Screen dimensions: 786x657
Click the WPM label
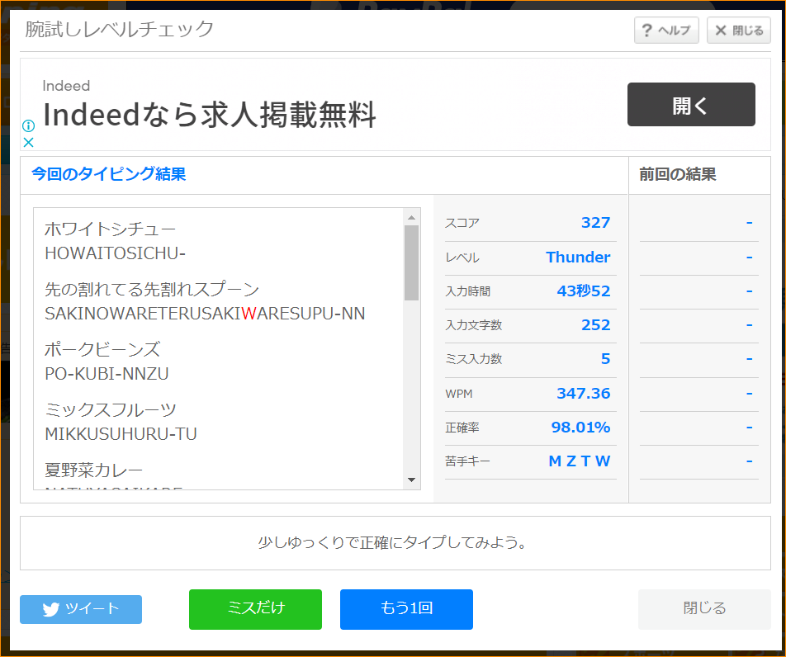[459, 394]
